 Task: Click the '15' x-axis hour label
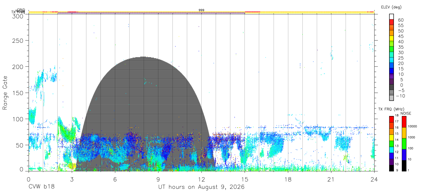pos(245,179)
